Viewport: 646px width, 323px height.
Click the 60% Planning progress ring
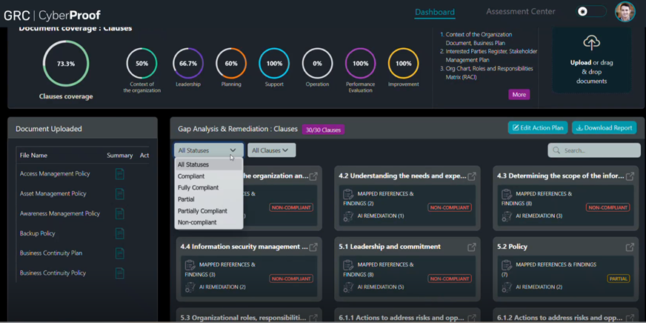[x=231, y=64]
